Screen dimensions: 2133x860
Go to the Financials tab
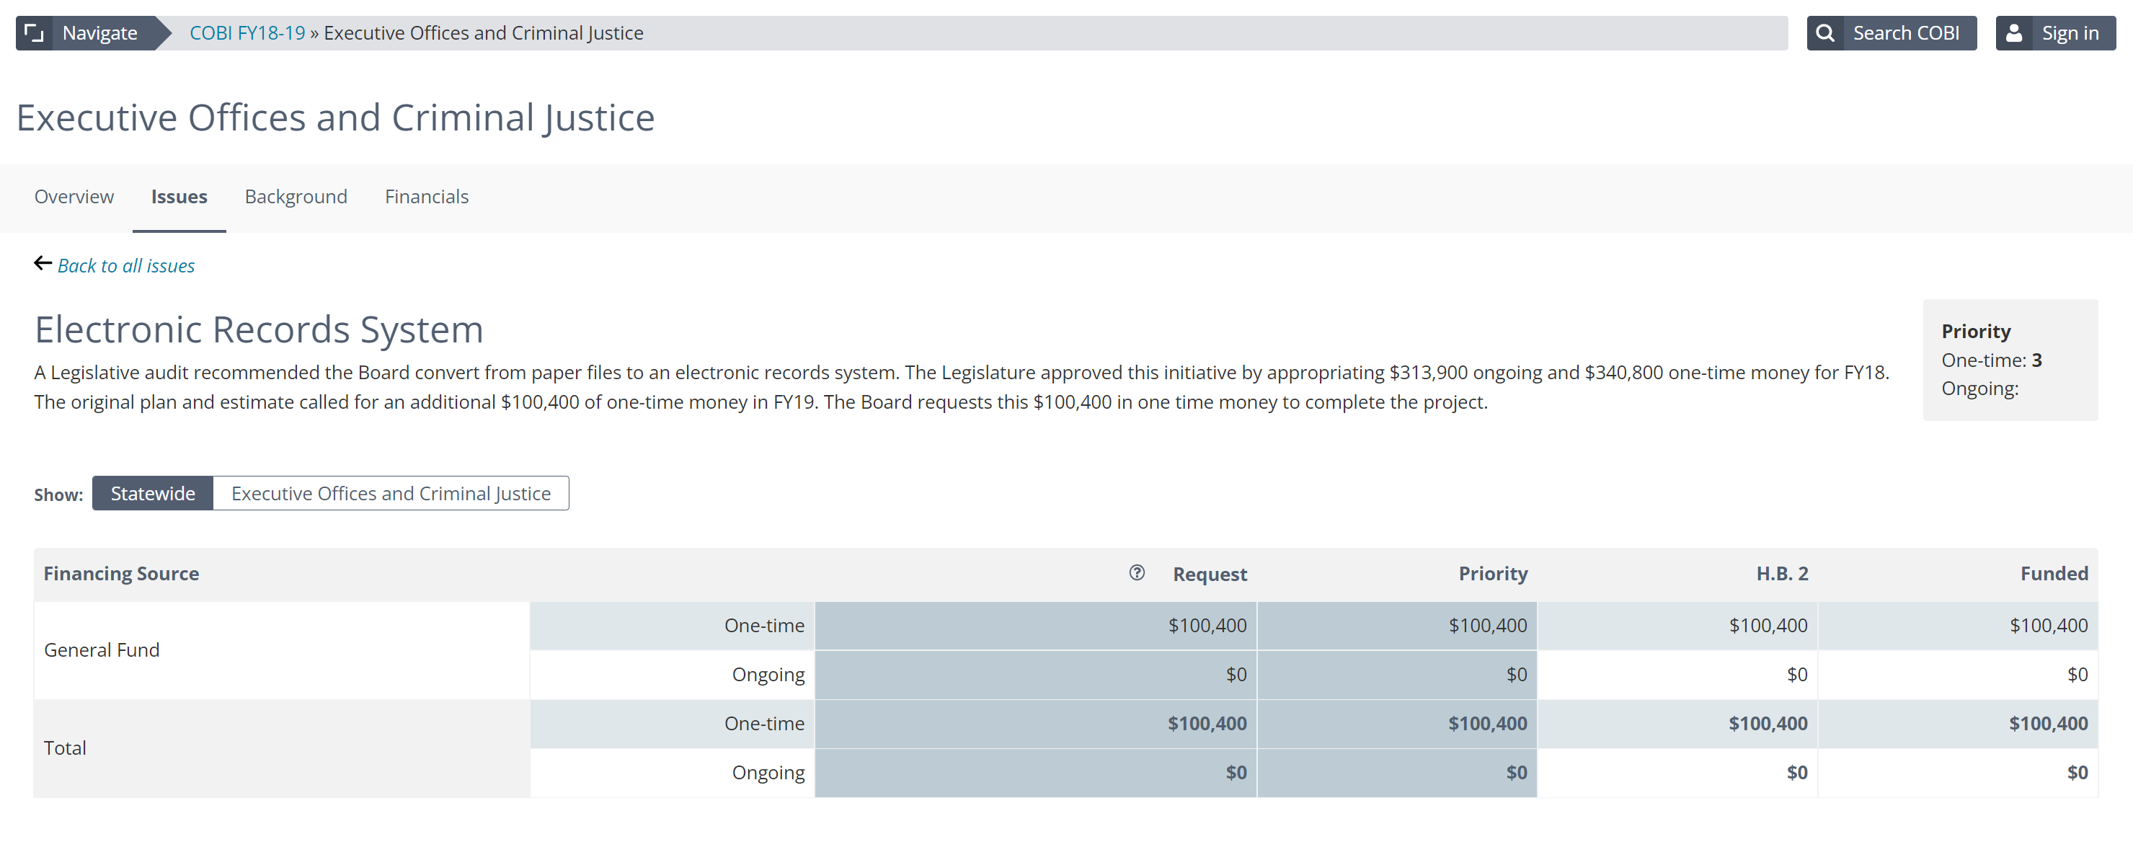pyautogui.click(x=425, y=197)
